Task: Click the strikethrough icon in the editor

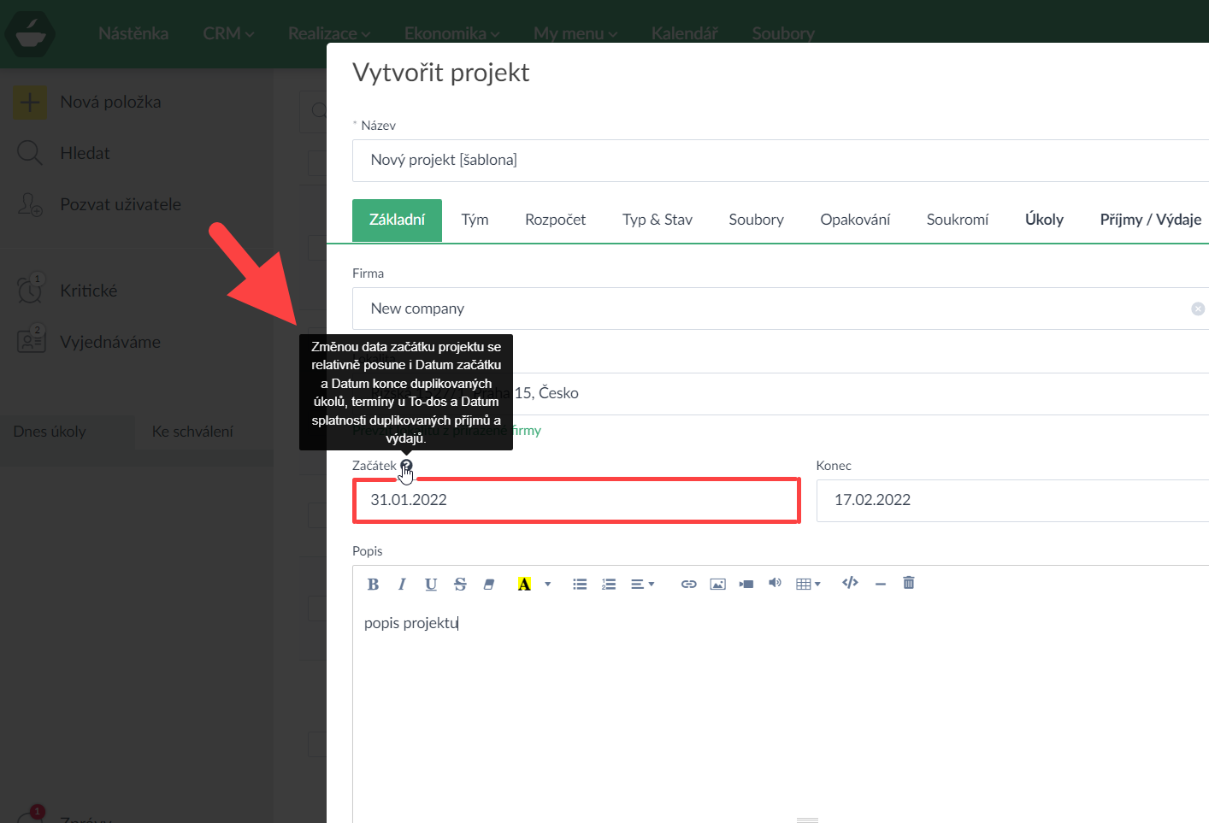Action: tap(460, 585)
